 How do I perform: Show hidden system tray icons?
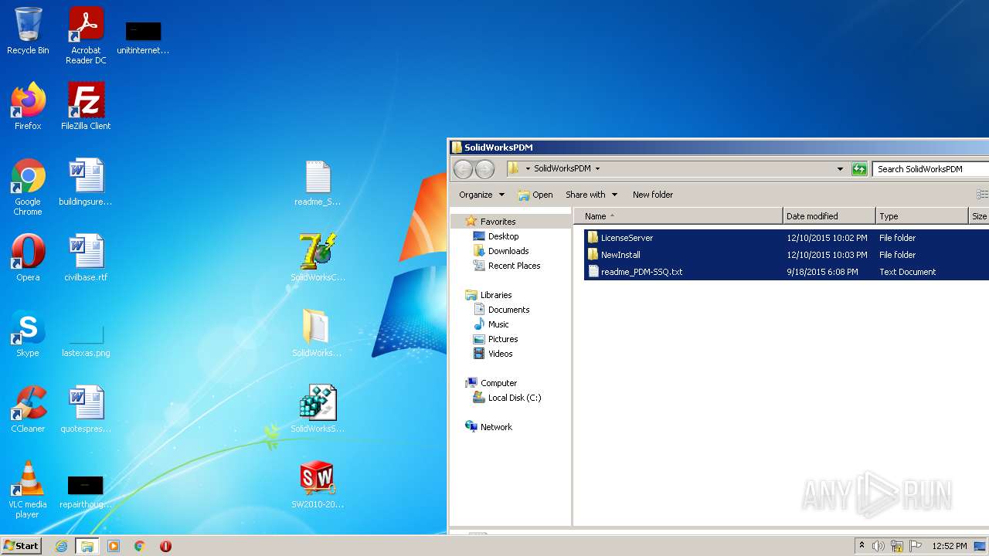point(862,546)
